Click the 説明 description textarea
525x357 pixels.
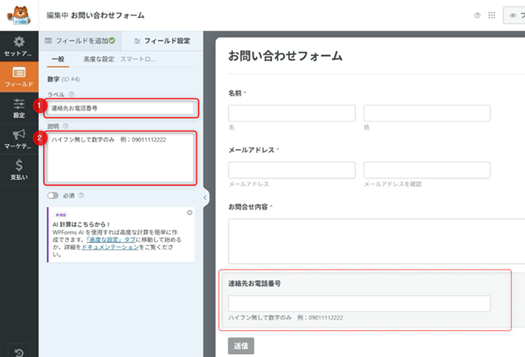click(x=121, y=158)
